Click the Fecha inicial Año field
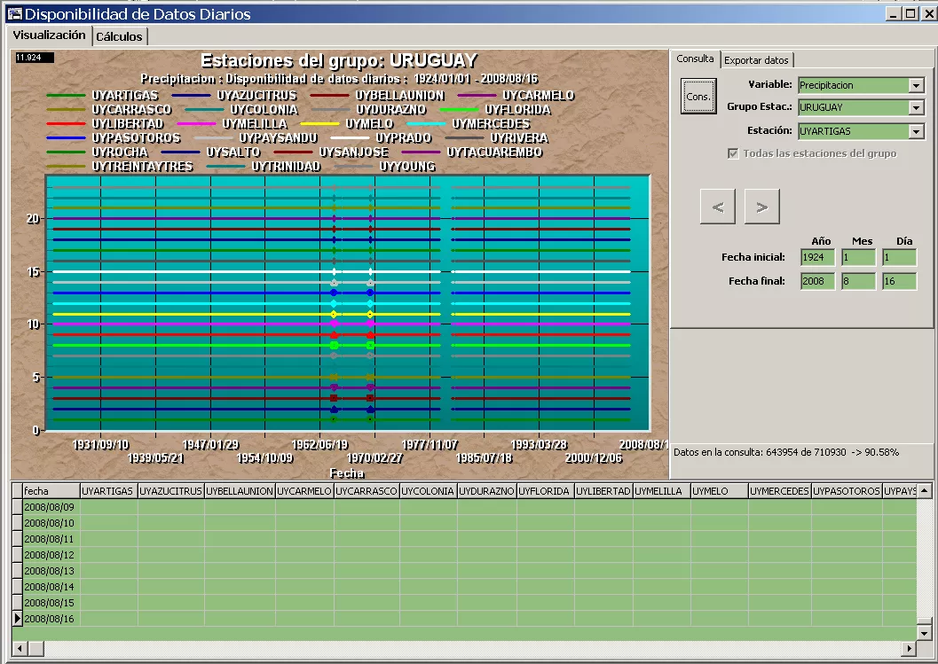938x664 pixels. 817,257
